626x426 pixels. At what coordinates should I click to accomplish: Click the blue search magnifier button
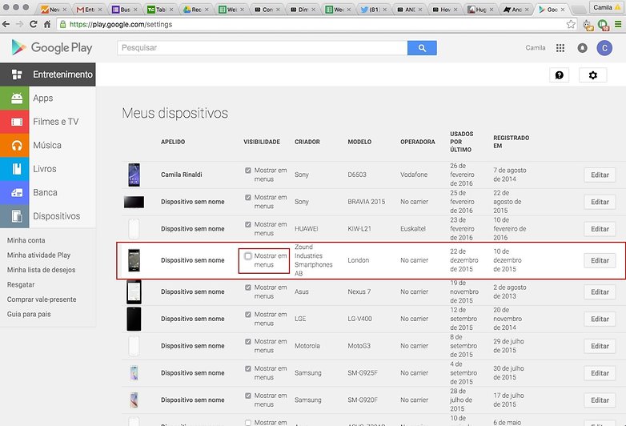[x=422, y=48]
